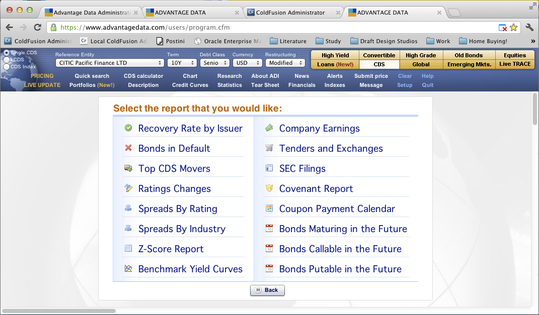This screenshot has width=539, height=315.
Task: Click the red X icon beside Bonds in Default
Action: [128, 148]
